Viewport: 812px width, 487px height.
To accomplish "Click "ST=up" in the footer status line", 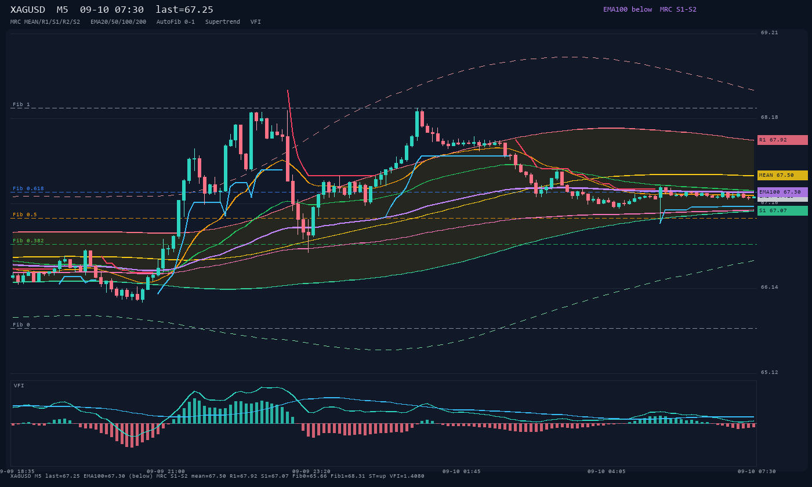I will [378, 476].
